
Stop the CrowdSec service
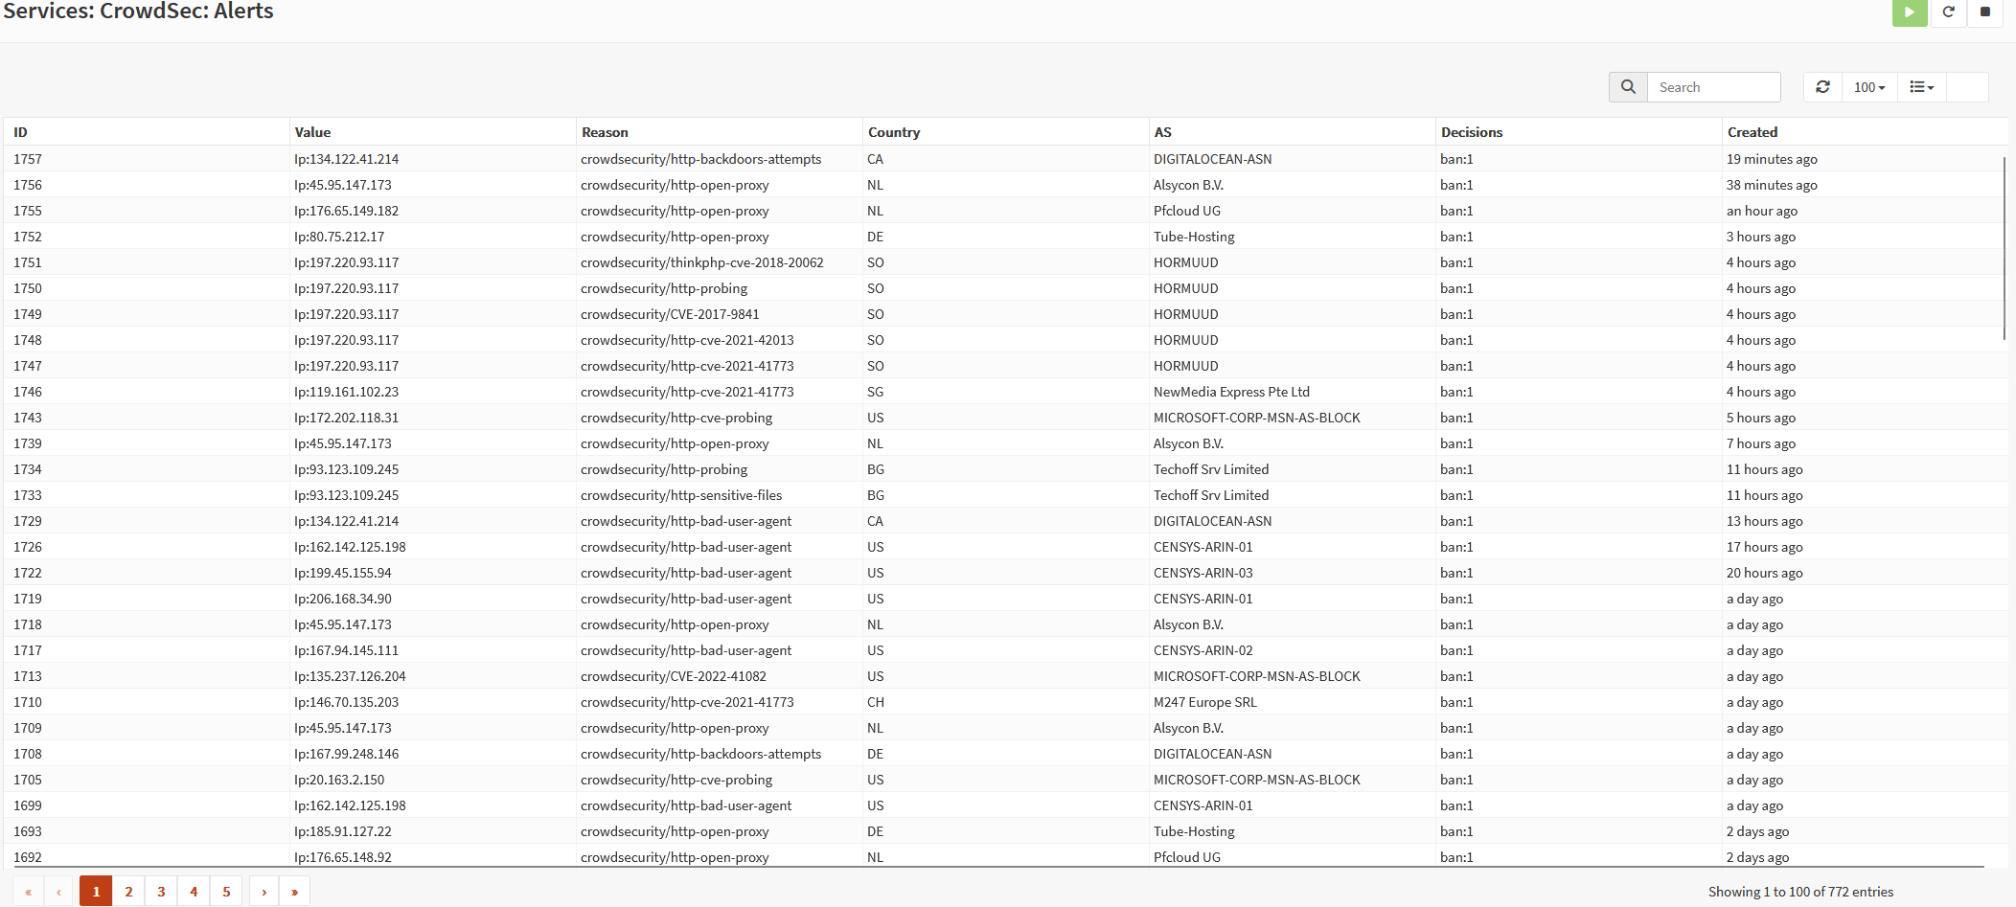coord(1985,12)
